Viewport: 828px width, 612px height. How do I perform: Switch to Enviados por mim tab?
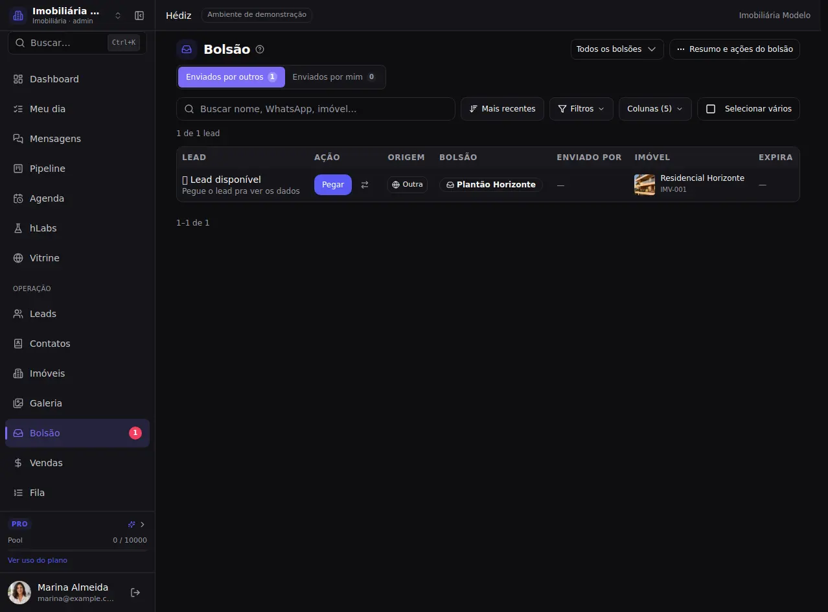(334, 77)
